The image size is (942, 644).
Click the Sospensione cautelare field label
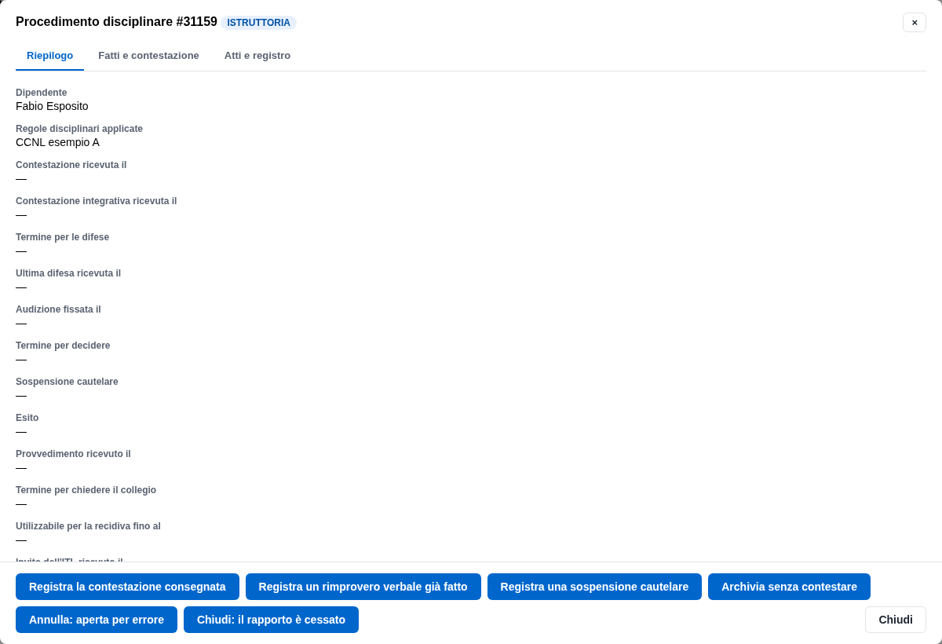[x=67, y=382]
